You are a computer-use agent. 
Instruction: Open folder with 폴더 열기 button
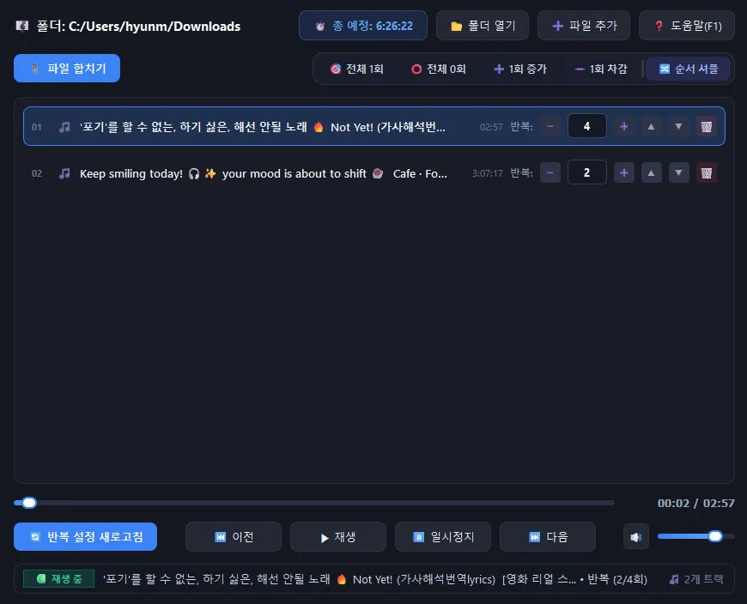coord(483,26)
